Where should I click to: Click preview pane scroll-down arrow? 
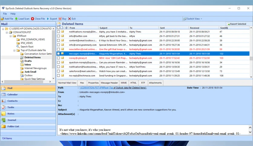click(x=250, y=132)
